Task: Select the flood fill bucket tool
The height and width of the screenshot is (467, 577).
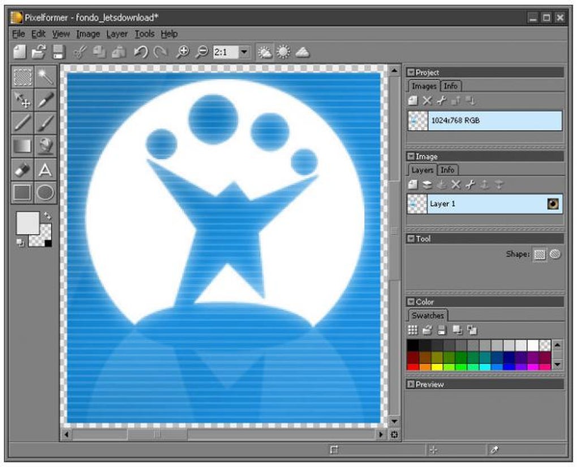Action: click(45, 146)
